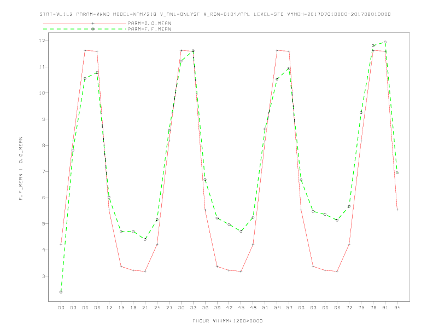Click y-axis tick label 3
This screenshot has height=335, width=433.
(x=44, y=276)
